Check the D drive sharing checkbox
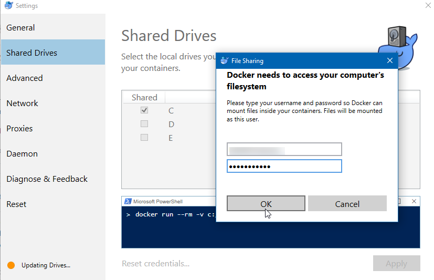This screenshot has height=280, width=434. pos(144,123)
